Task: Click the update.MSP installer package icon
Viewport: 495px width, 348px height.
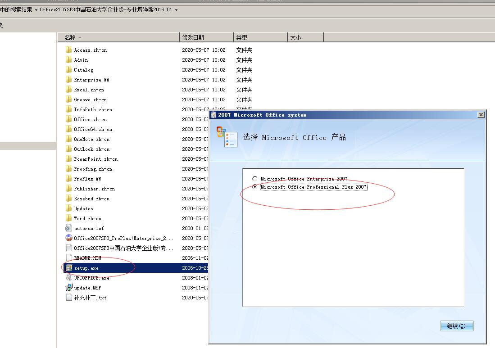Action: click(x=68, y=288)
